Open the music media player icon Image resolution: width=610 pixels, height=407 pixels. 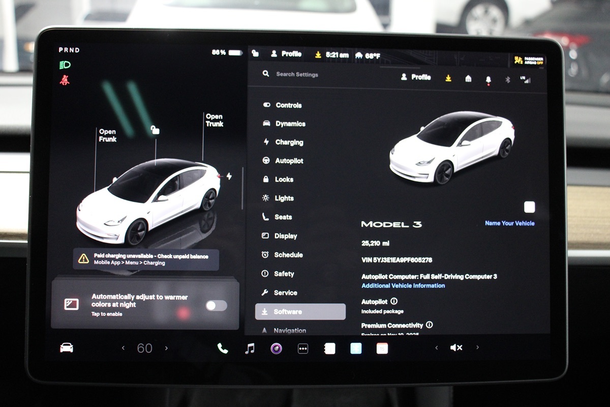250,348
